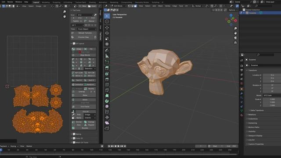This screenshot has width=281, height=158.
Task: Click the Rectify button
Action: [x=90, y=89]
